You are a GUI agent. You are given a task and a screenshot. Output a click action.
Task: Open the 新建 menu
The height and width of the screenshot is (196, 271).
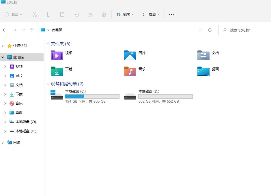pyautogui.click(x=13, y=14)
